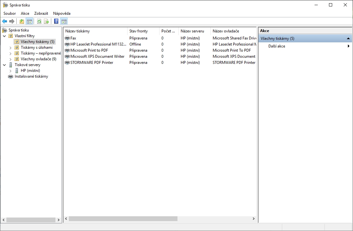Screen dimensions: 353x231
Task: Toggle the console tree visibility icon
Action: coord(29,21)
